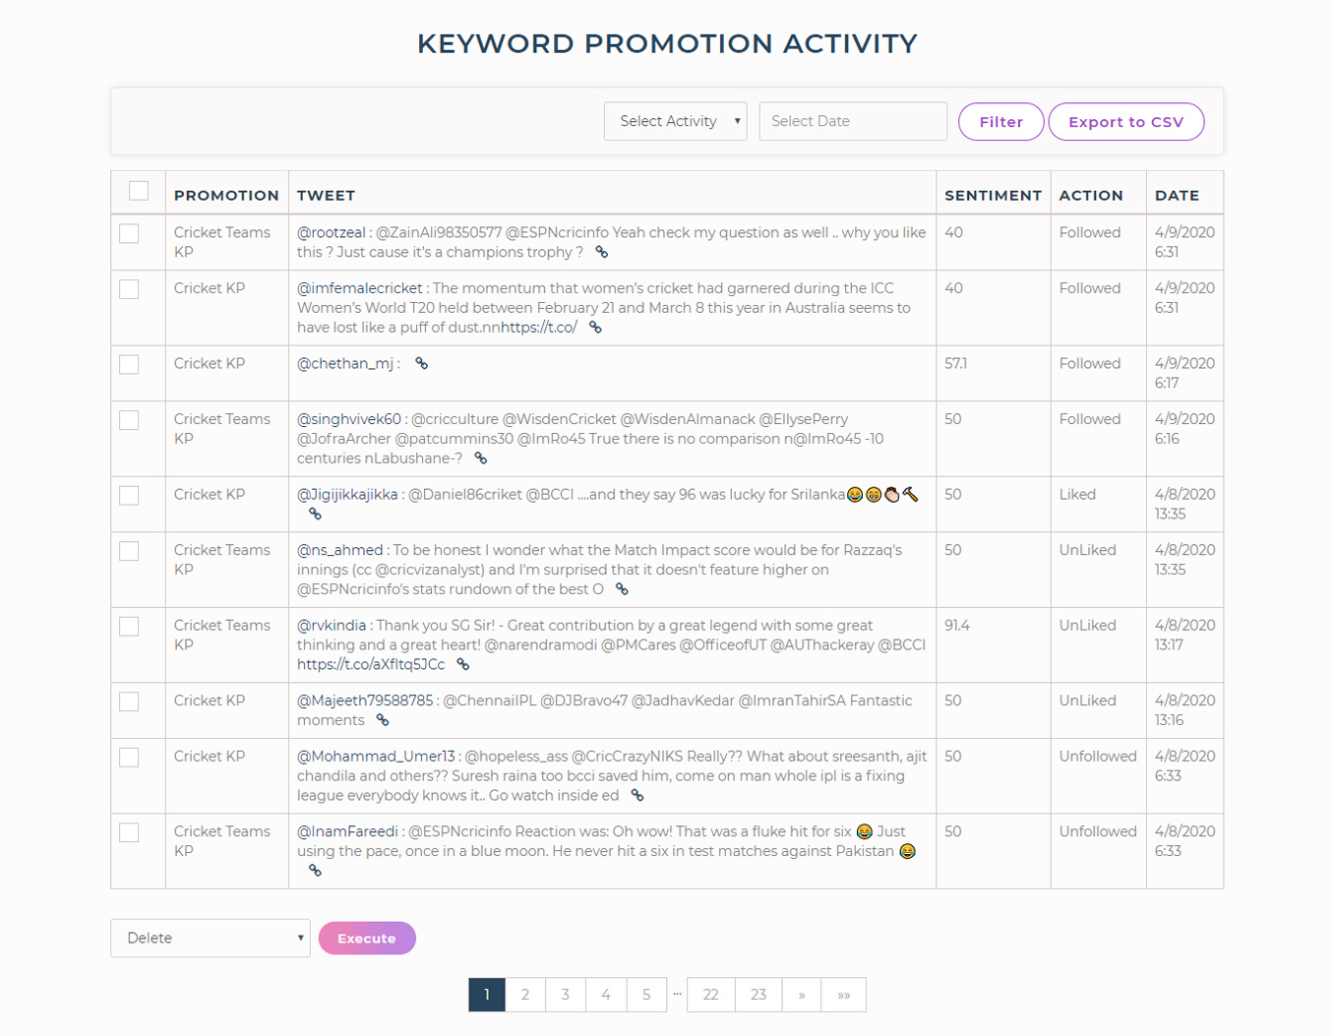The height and width of the screenshot is (1036, 1333).
Task: Expand the next-page chevron in pagination
Action: (801, 995)
